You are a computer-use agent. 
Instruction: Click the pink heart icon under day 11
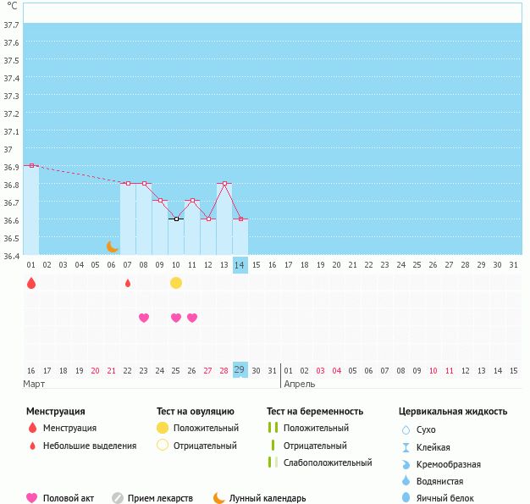[192, 318]
